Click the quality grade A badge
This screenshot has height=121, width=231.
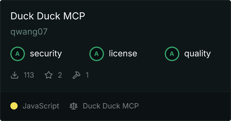172,54
